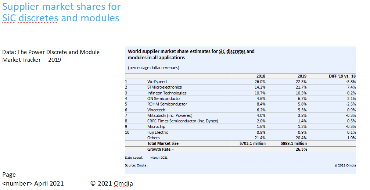Select the 'Data: The Power Discrete' text block

51,56
